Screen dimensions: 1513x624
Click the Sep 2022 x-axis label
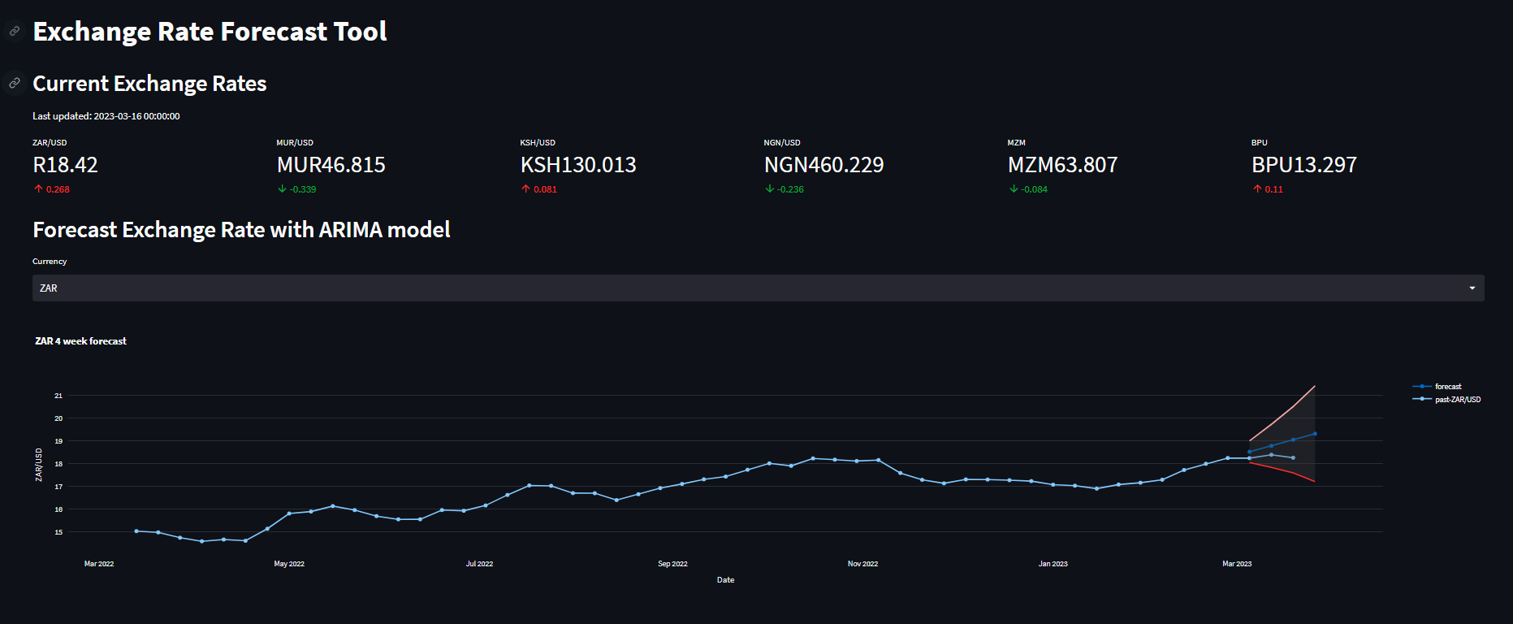click(x=672, y=564)
